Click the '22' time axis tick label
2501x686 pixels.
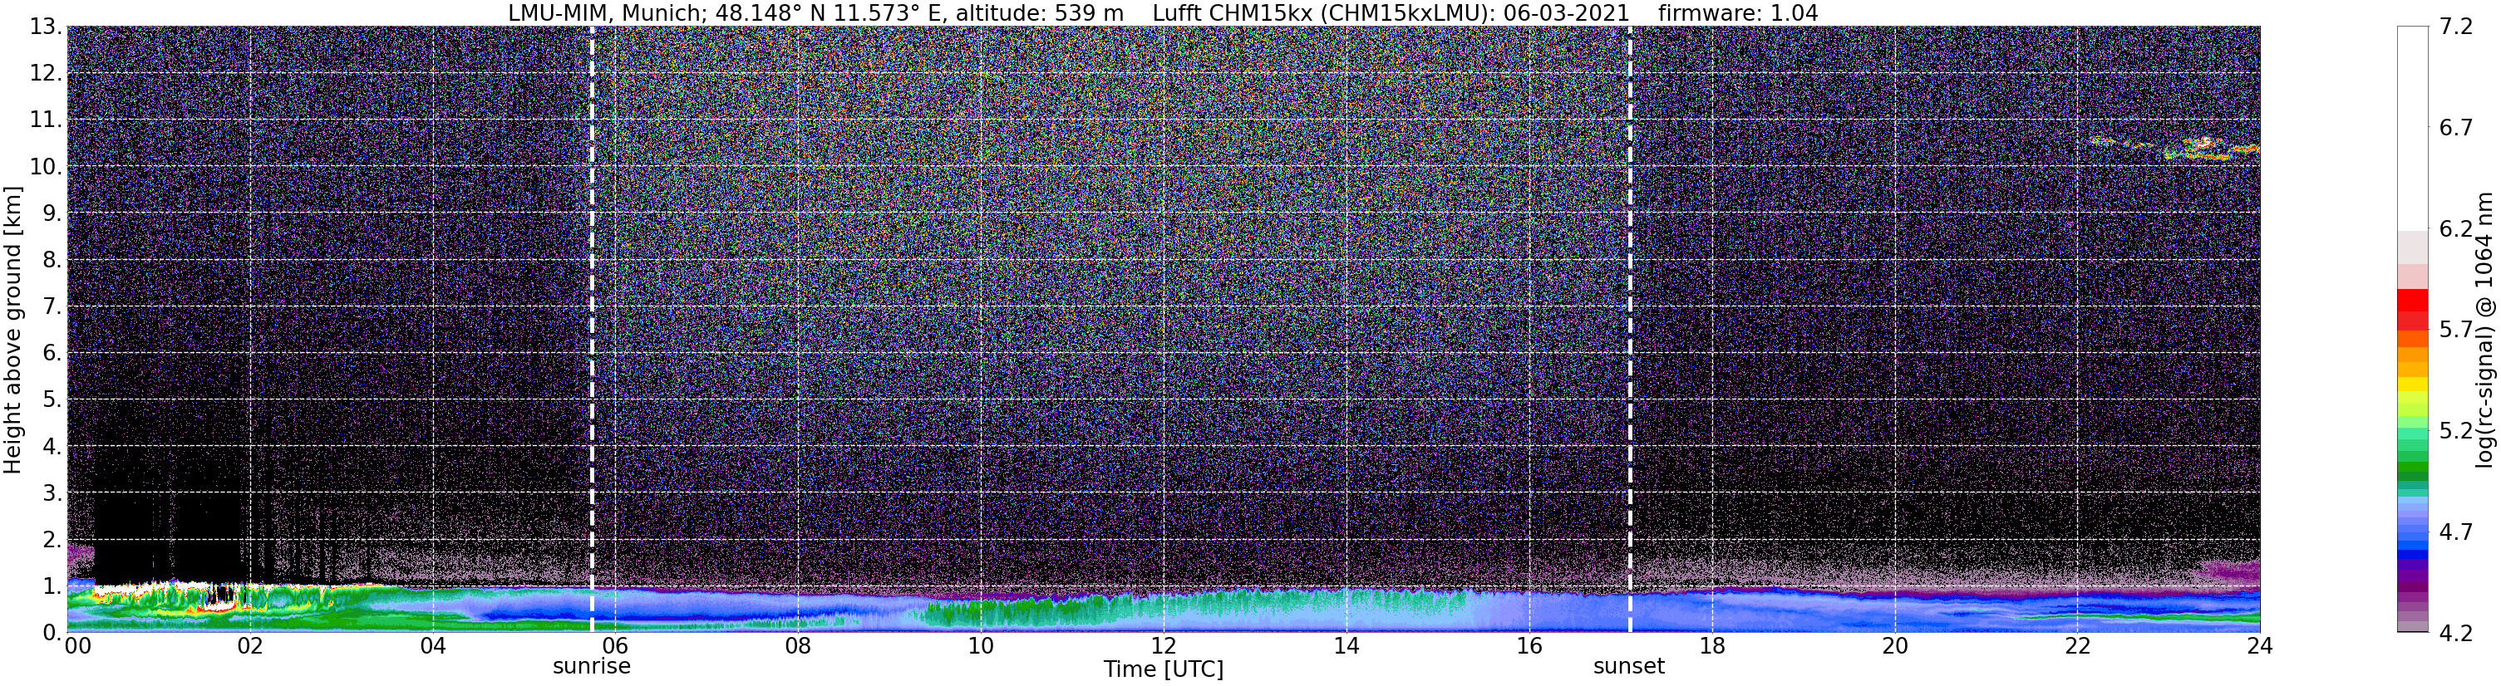pyautogui.click(x=2077, y=646)
